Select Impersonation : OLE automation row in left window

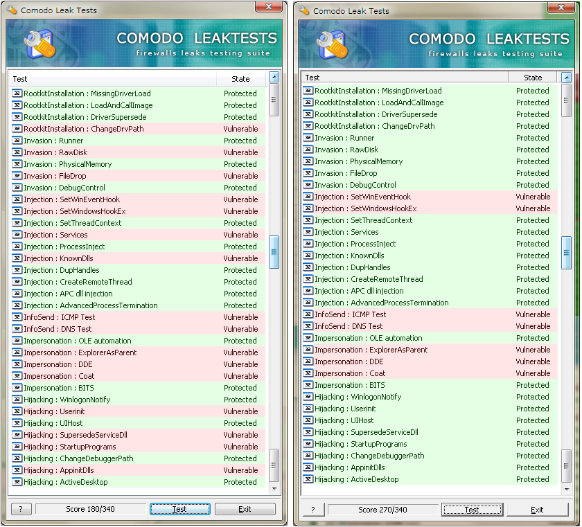pos(137,341)
